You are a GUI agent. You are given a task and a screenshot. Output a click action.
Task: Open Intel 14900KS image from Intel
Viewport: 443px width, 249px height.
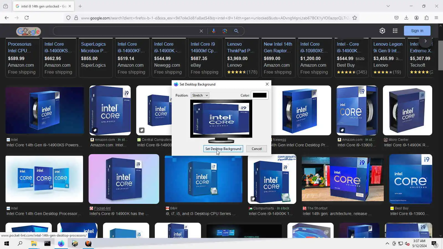45,110
